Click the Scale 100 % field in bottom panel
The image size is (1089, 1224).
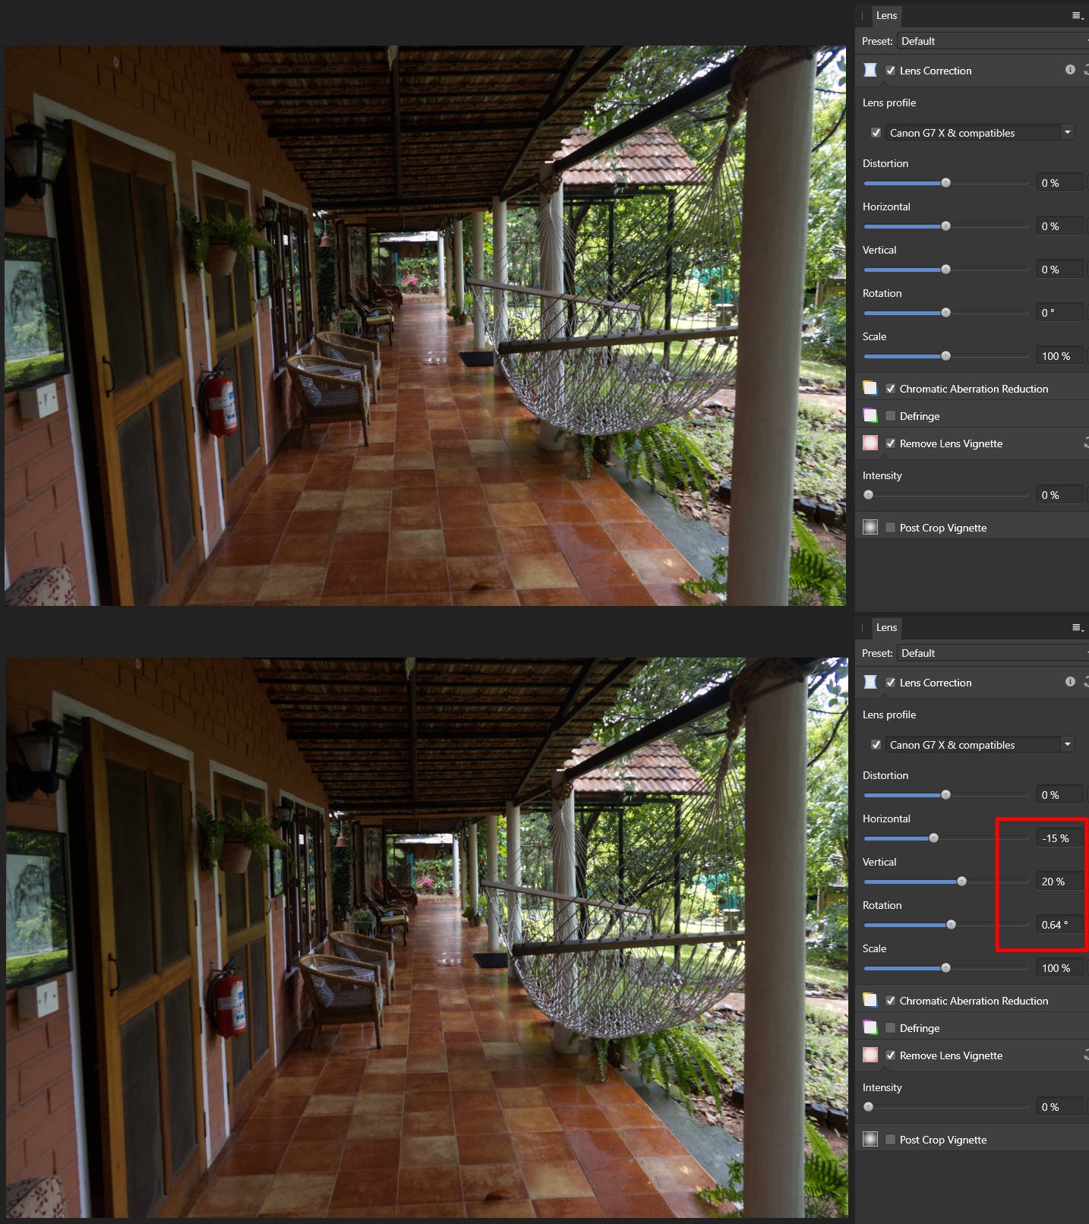1060,968
